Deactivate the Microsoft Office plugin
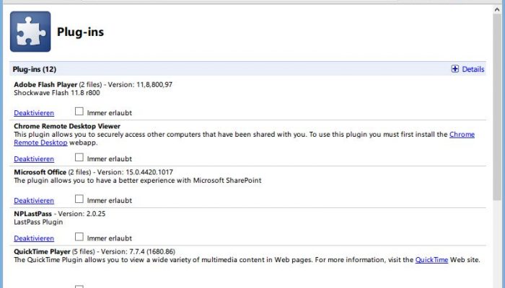The width and height of the screenshot is (505, 288). 34,201
